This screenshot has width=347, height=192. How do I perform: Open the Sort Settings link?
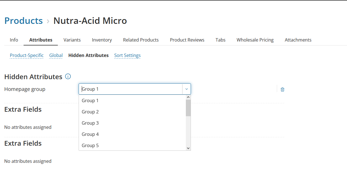coord(127,55)
